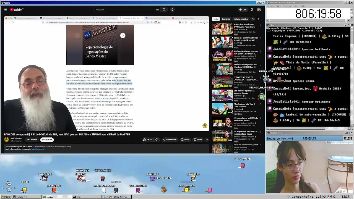This screenshot has height=199, width=354.
Task: Open options for Impeachment no STF video
Action: pos(261,118)
